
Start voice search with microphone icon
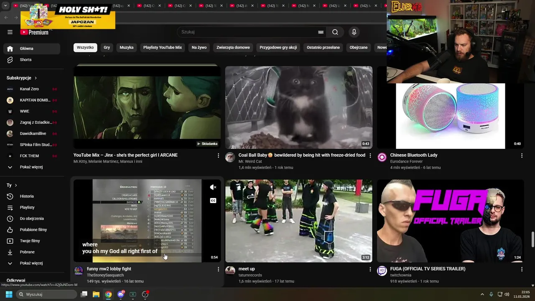[354, 32]
